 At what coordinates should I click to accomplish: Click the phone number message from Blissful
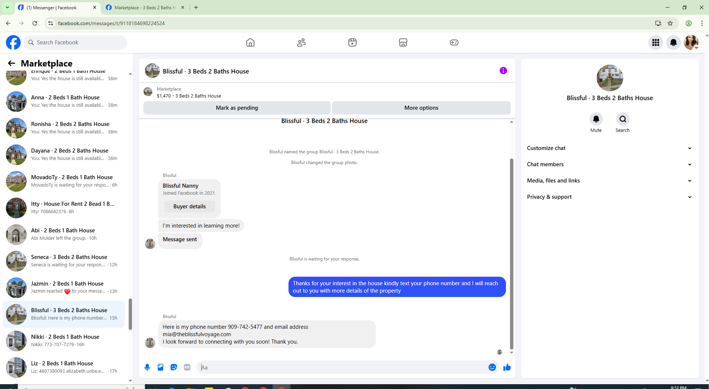point(267,334)
